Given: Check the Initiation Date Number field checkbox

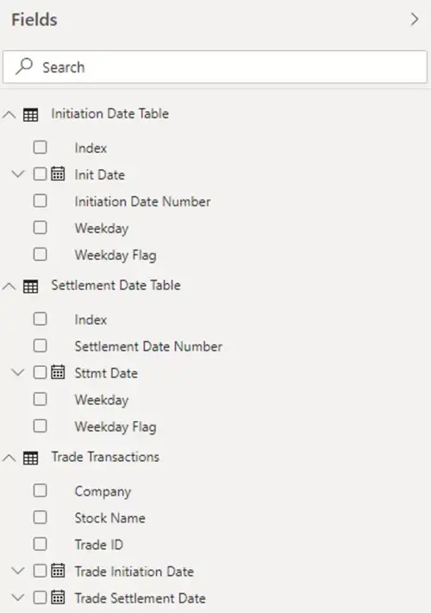Looking at the screenshot, I should (x=41, y=201).
